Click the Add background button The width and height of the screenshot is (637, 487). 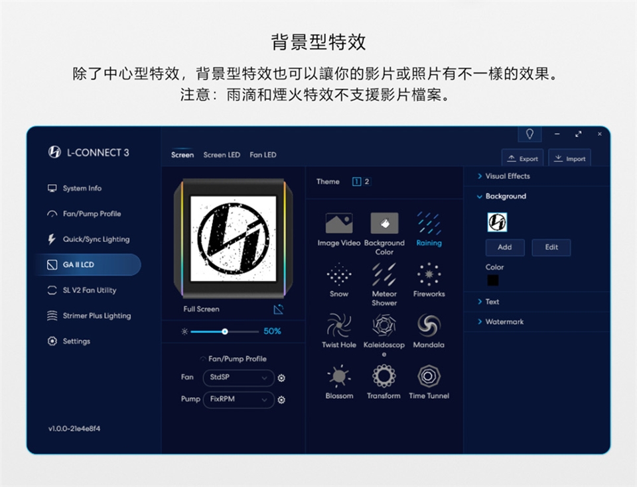505,247
